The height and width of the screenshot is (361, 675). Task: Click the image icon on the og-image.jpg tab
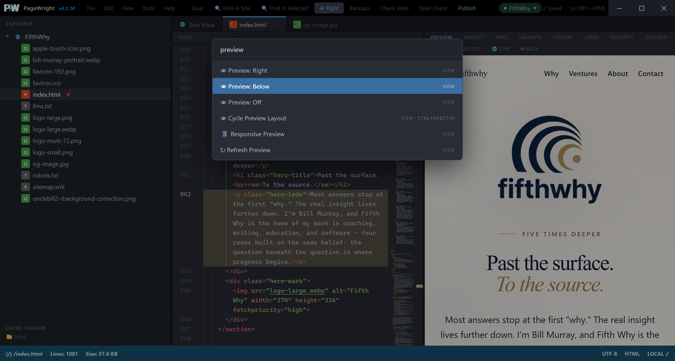click(x=297, y=25)
